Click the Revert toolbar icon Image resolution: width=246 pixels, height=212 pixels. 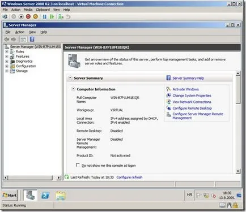coord(68,17)
